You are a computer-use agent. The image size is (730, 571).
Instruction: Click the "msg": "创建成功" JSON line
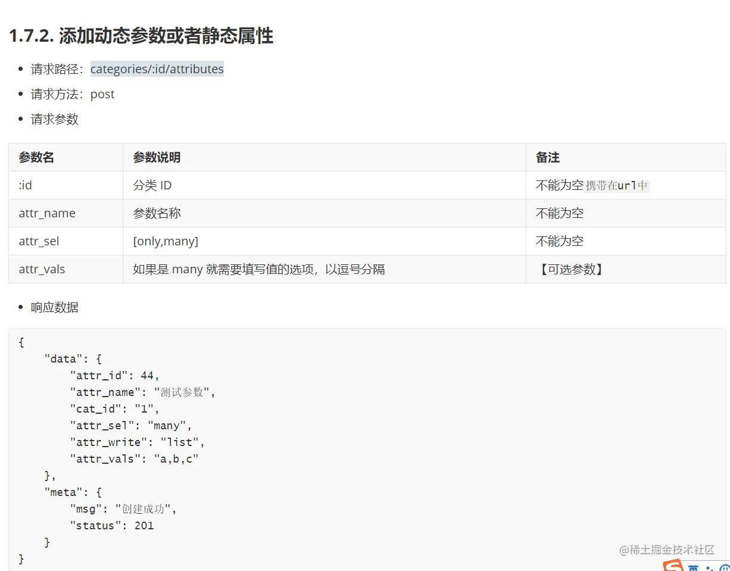[123, 509]
